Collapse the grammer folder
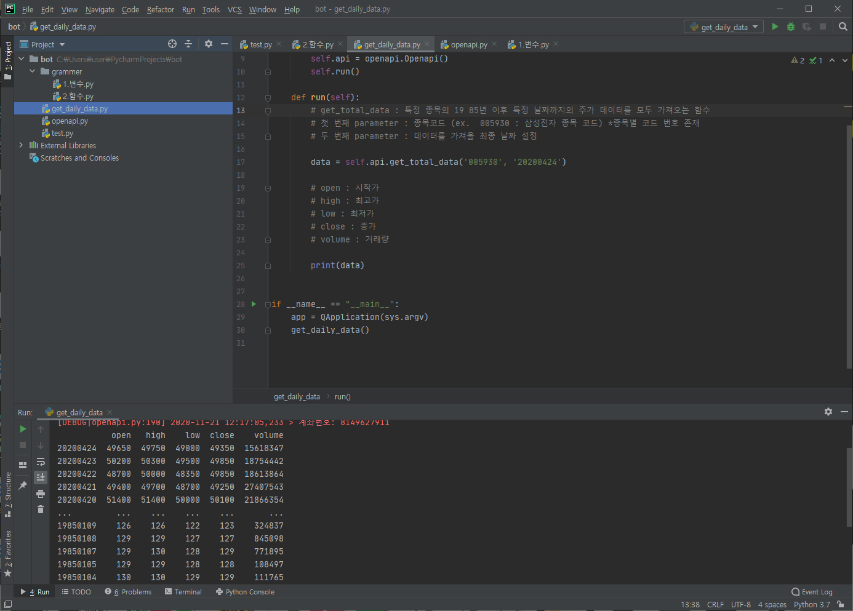This screenshot has width=853, height=611. pos(33,71)
